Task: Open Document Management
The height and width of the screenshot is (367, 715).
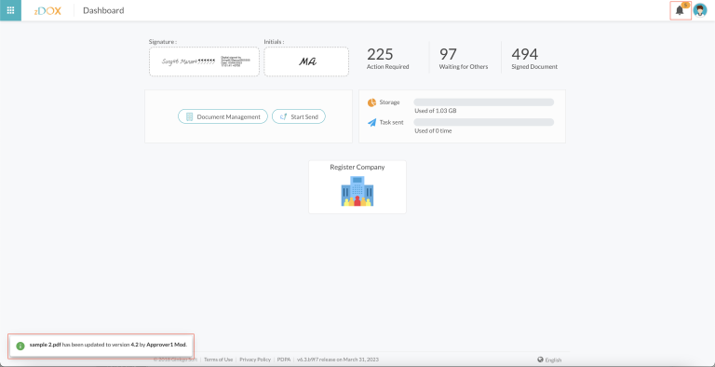Action: [x=223, y=116]
